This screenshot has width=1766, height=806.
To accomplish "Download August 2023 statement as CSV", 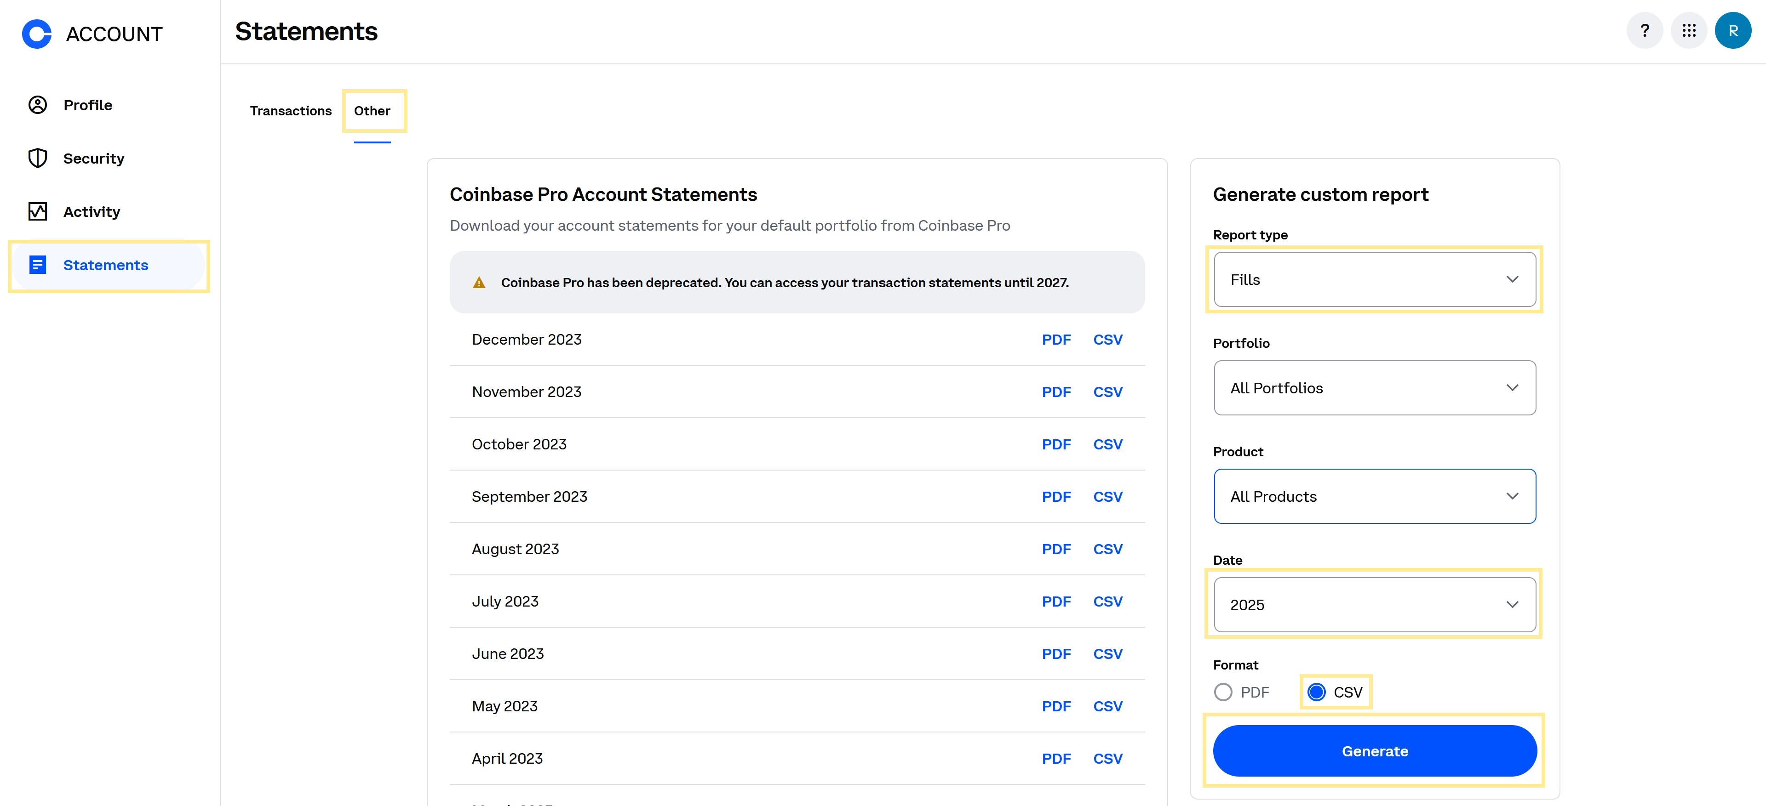I will tap(1107, 549).
